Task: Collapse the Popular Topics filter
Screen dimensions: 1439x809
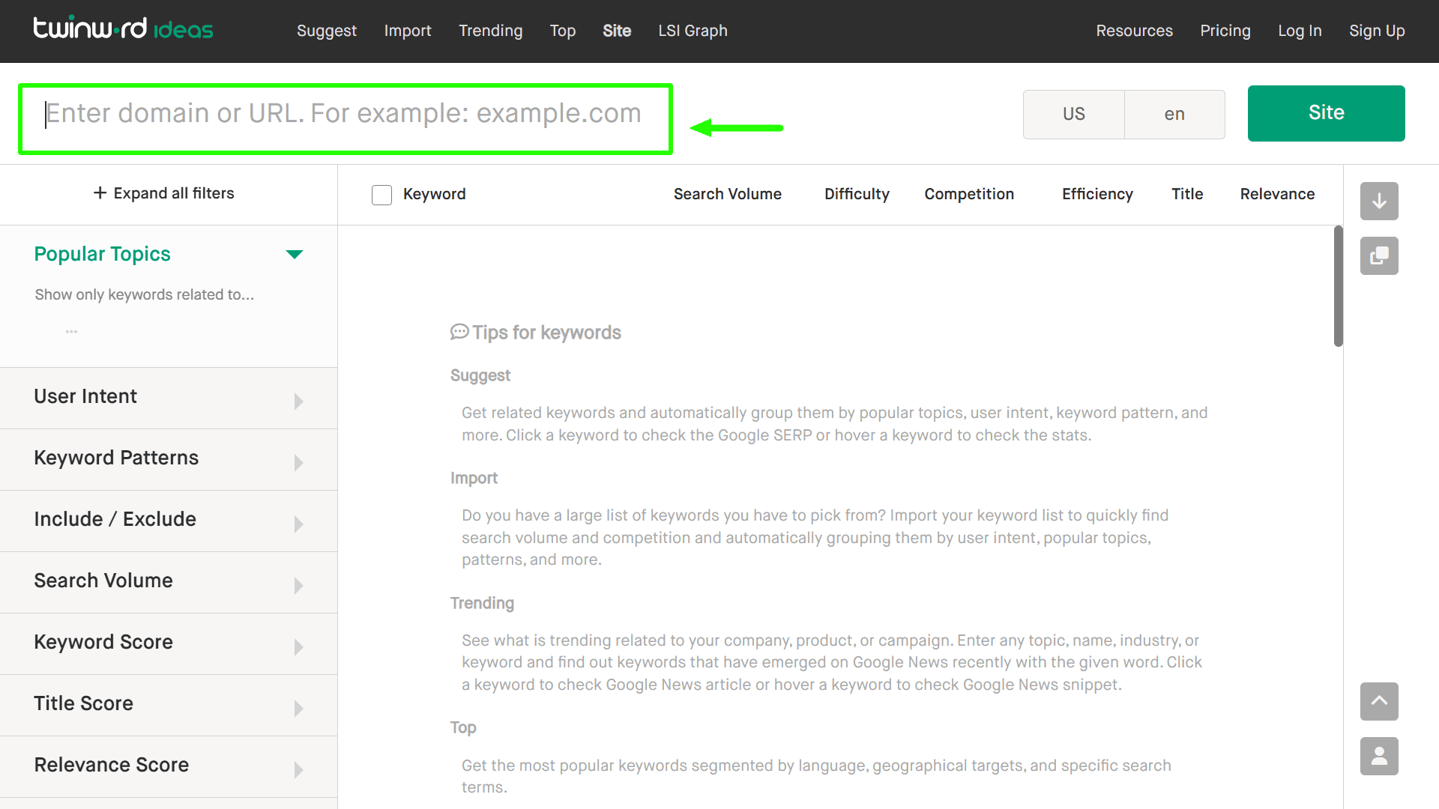Action: pyautogui.click(x=295, y=255)
